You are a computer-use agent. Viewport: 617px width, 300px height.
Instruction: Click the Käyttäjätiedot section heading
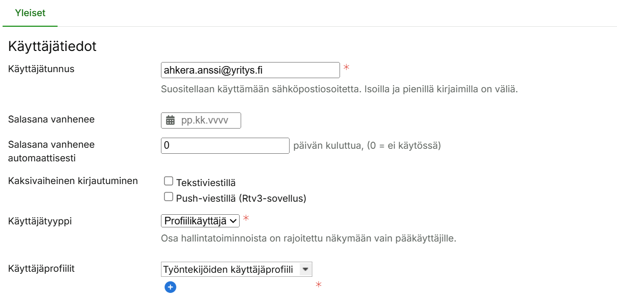click(52, 46)
